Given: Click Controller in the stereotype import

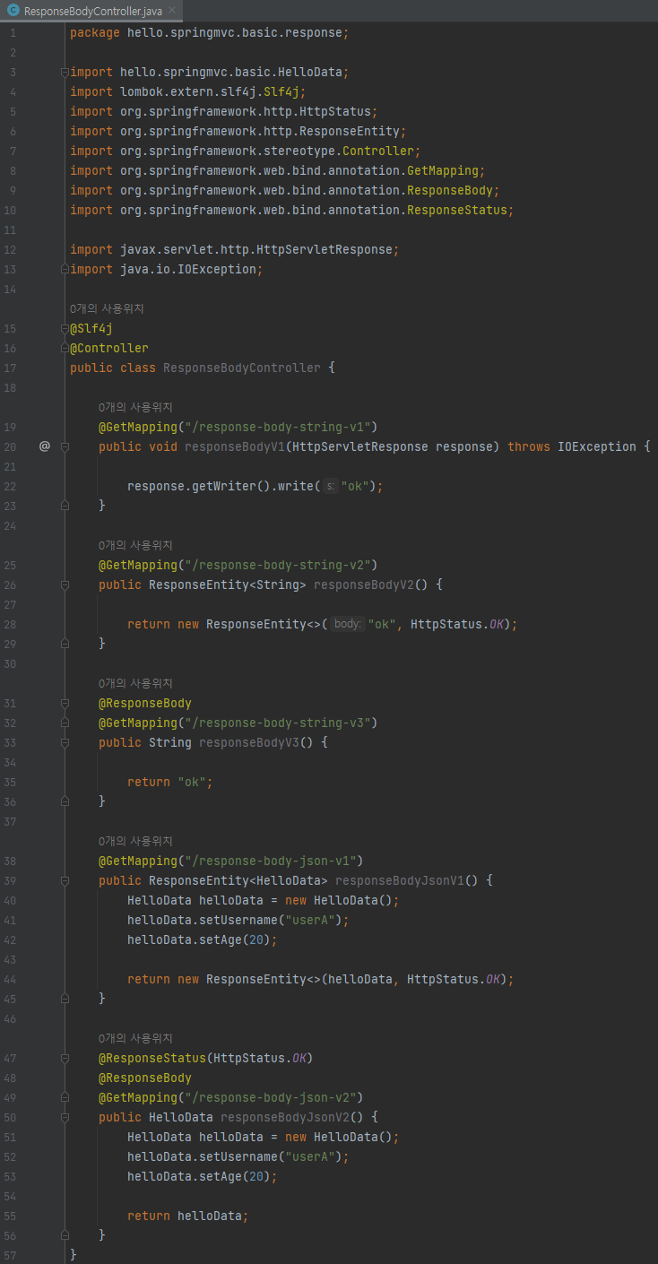Looking at the screenshot, I should [x=377, y=151].
